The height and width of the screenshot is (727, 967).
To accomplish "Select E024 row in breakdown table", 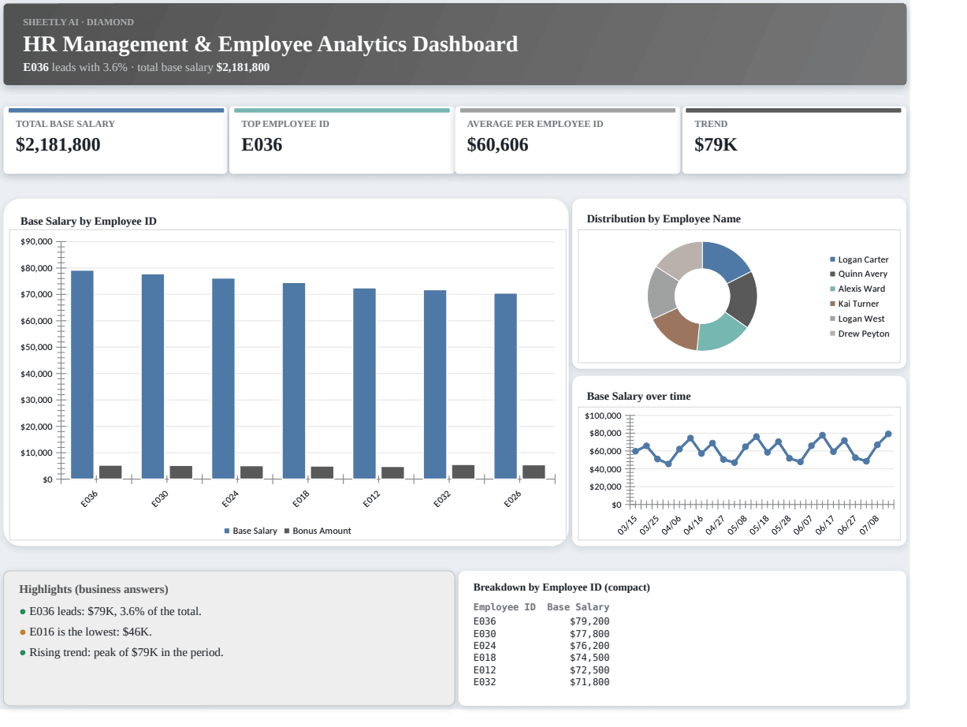I will [x=541, y=646].
